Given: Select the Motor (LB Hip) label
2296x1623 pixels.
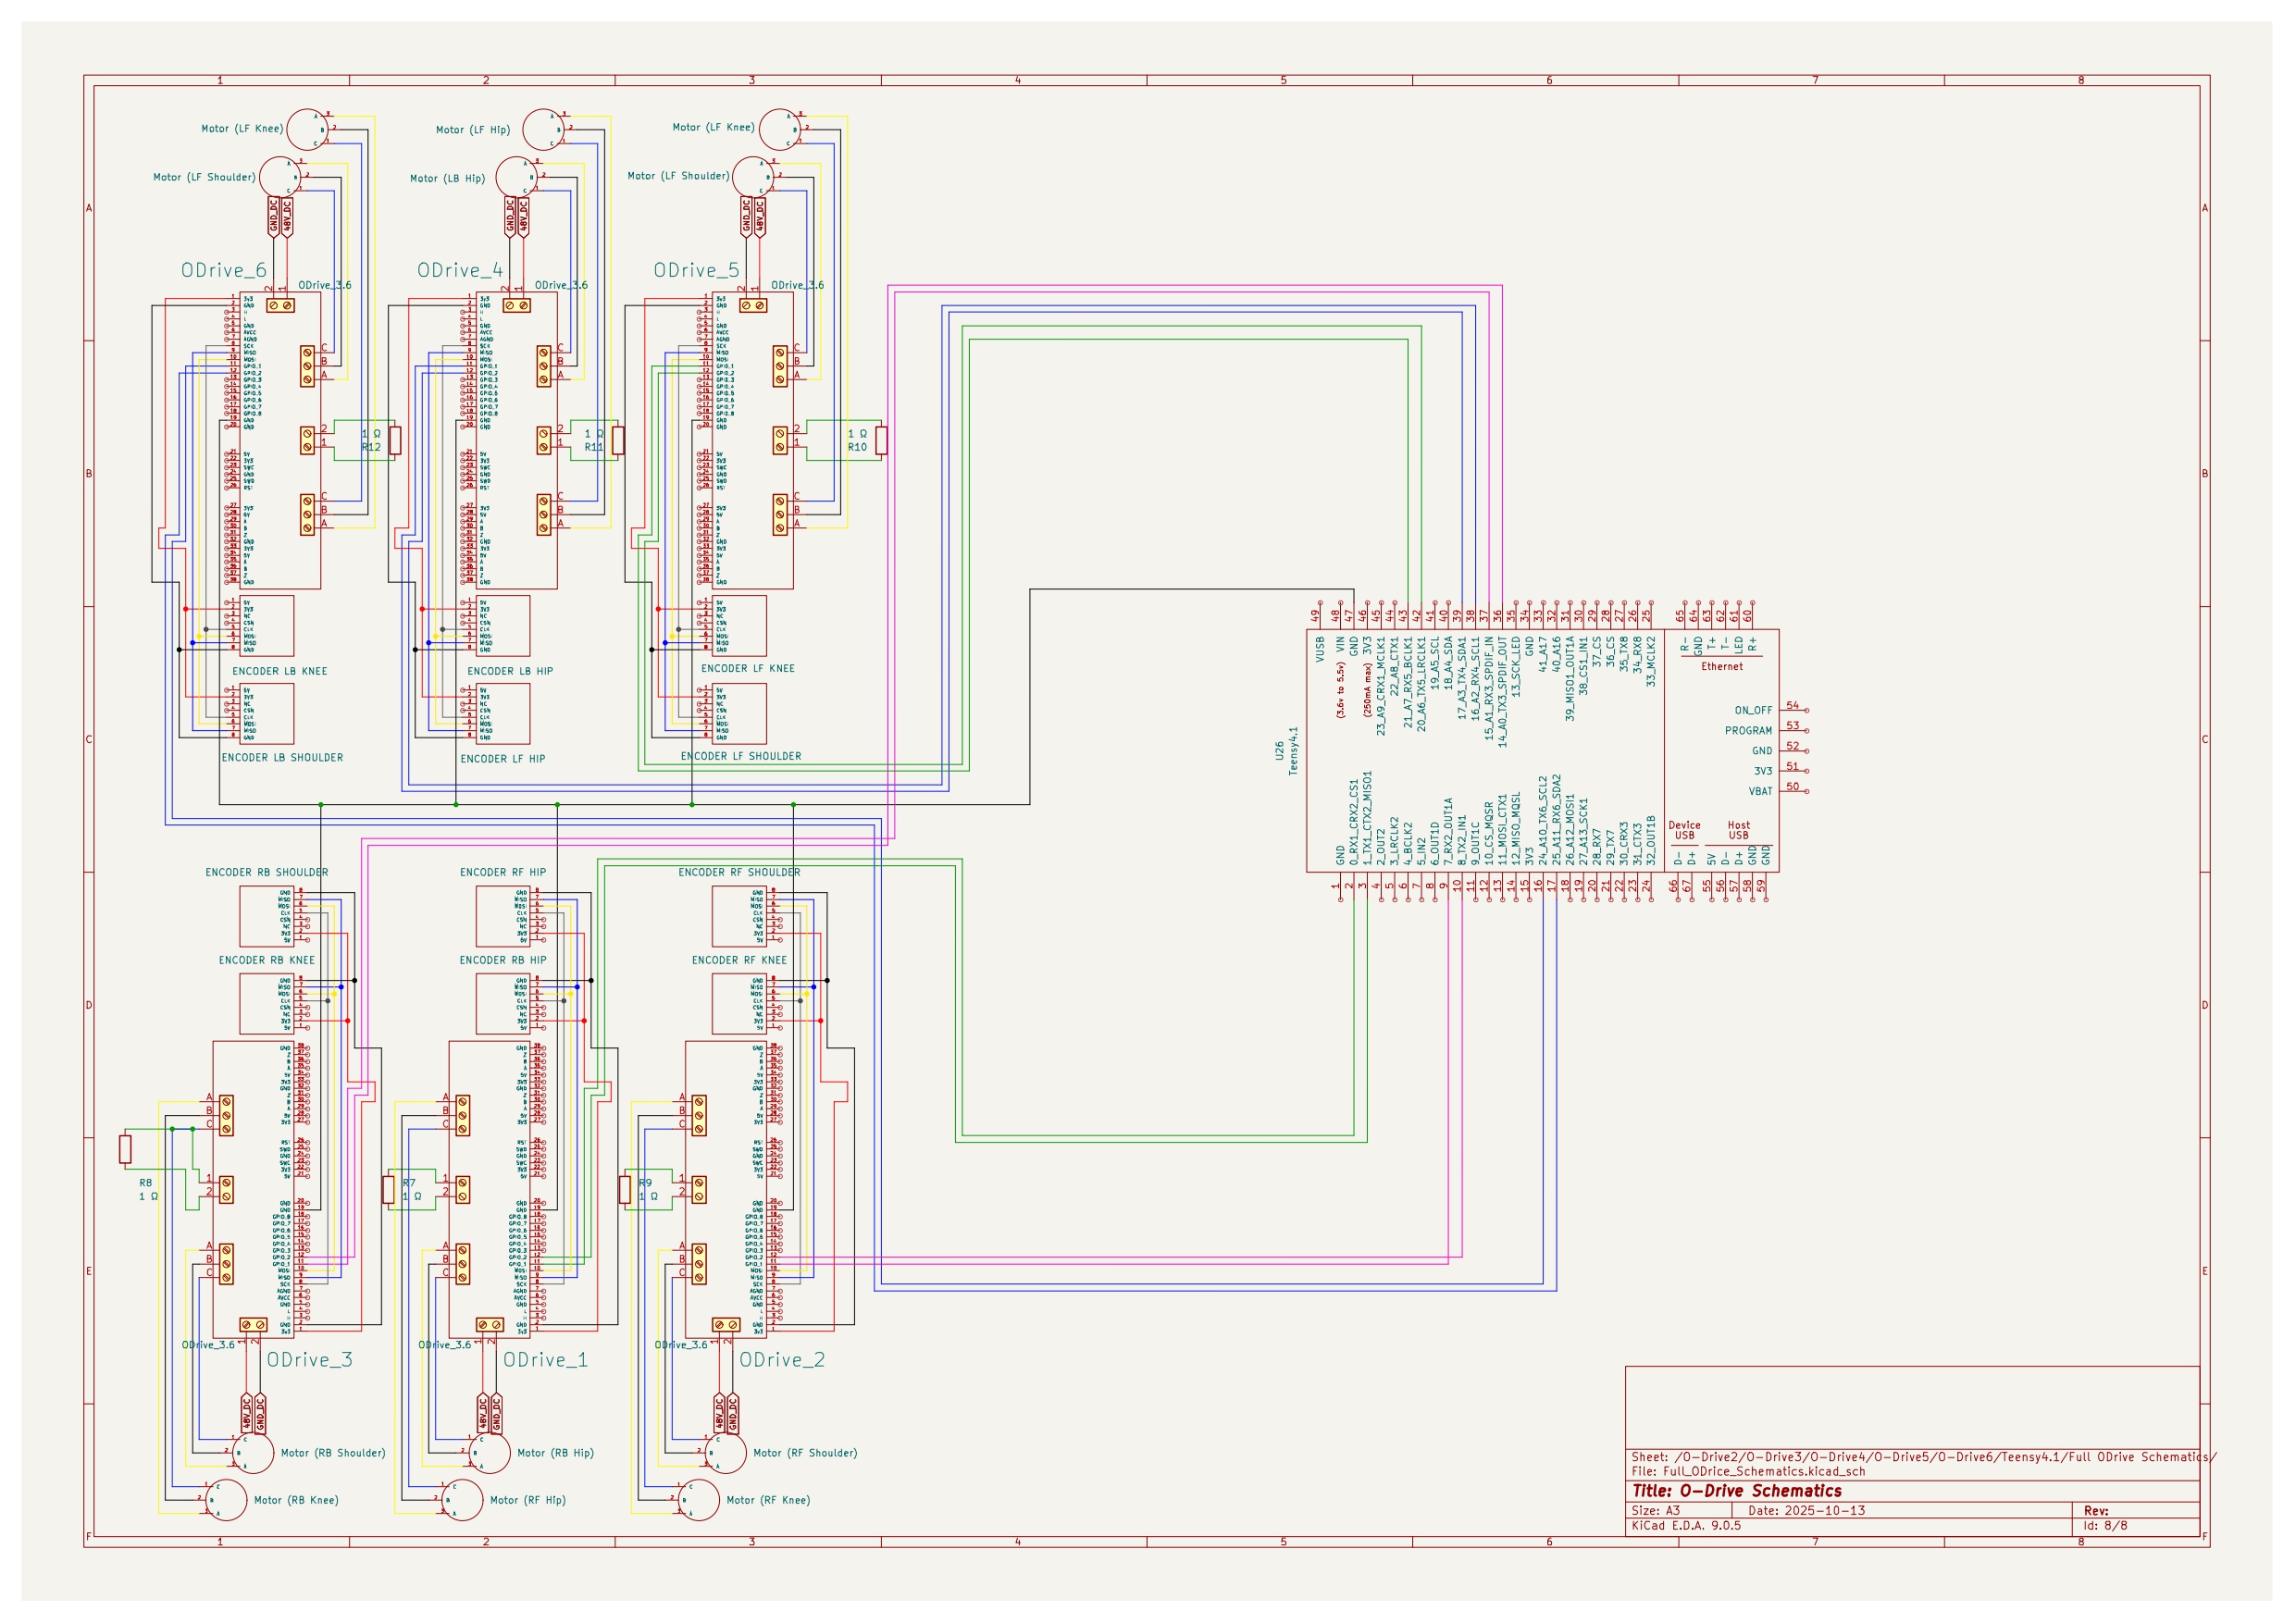Looking at the screenshot, I should (447, 179).
